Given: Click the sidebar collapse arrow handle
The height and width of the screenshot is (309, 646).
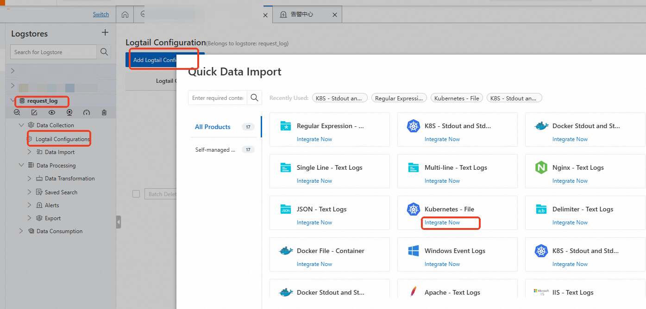Looking at the screenshot, I should coord(119,222).
